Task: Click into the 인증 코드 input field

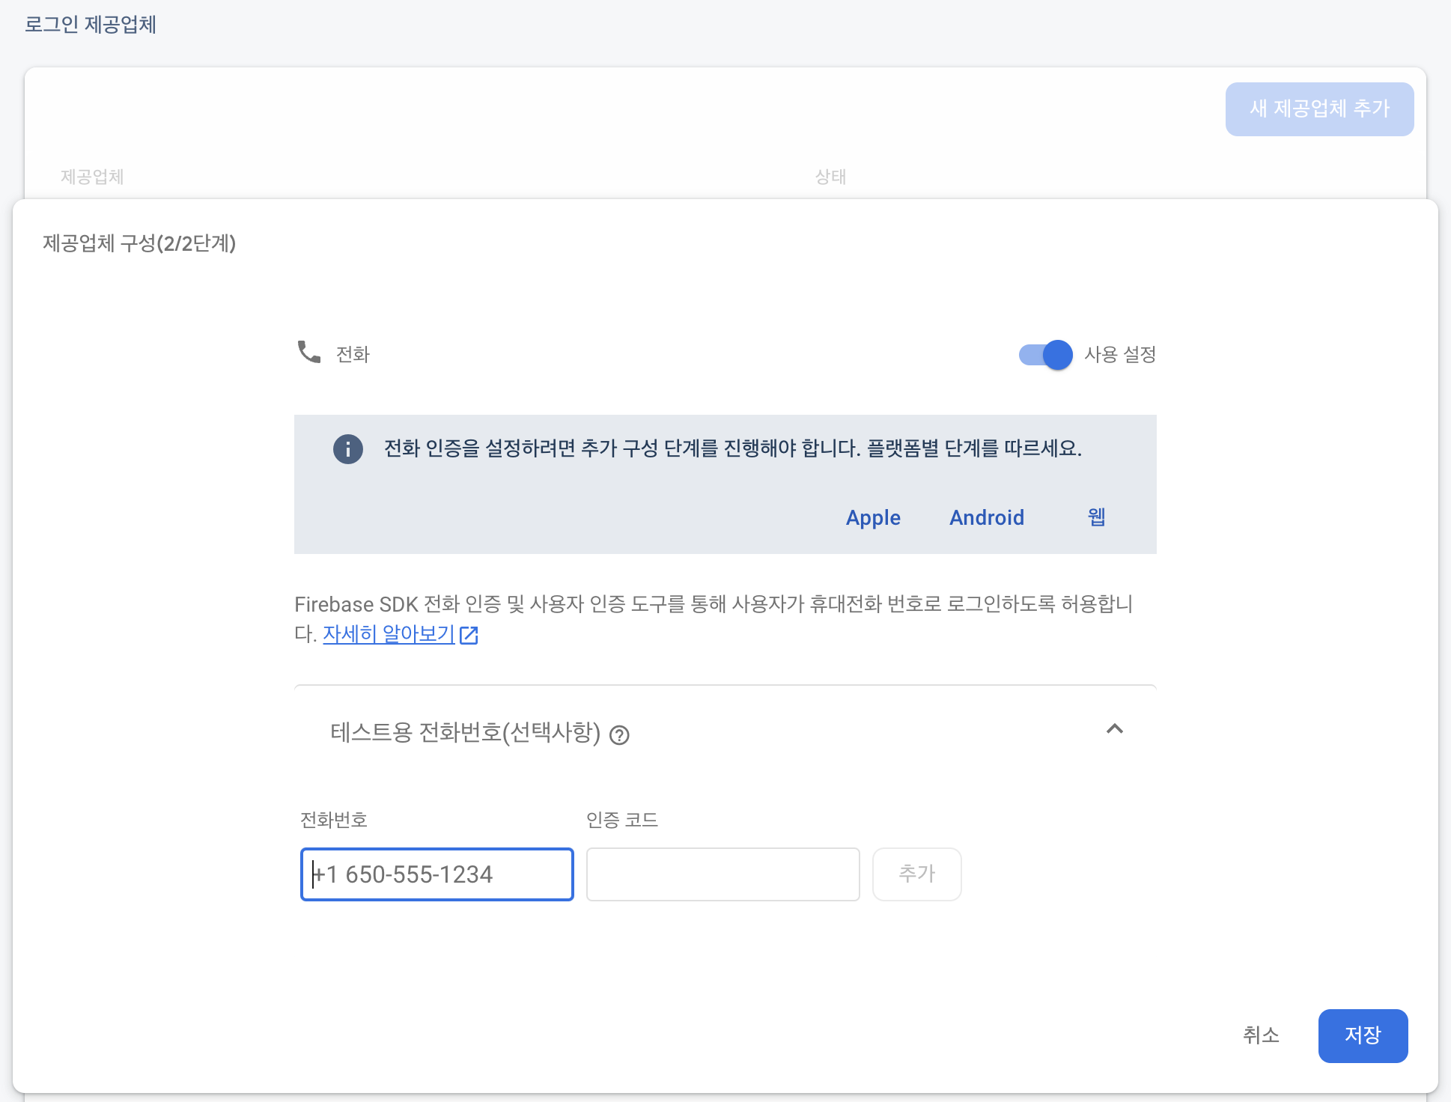Action: point(723,874)
